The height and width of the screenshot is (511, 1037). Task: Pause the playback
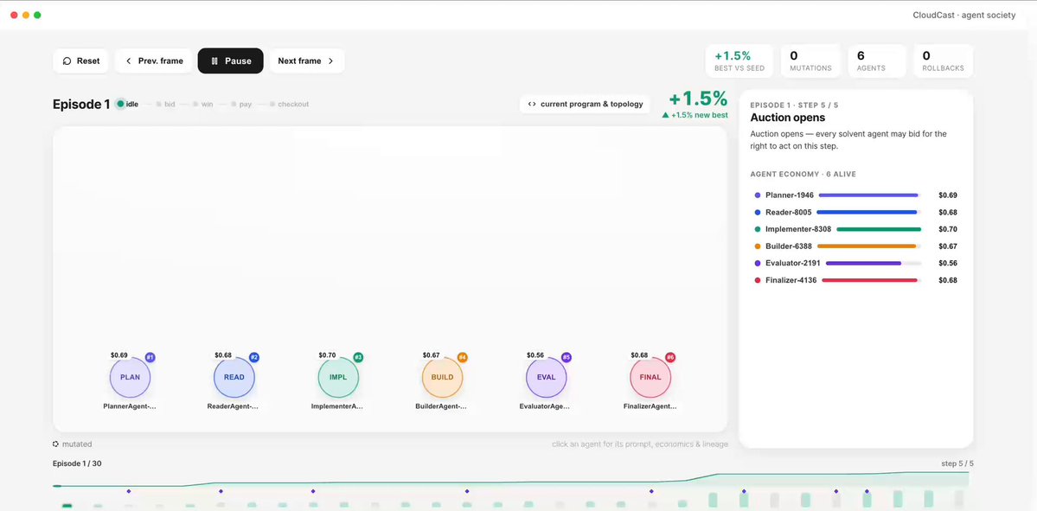[x=231, y=61]
